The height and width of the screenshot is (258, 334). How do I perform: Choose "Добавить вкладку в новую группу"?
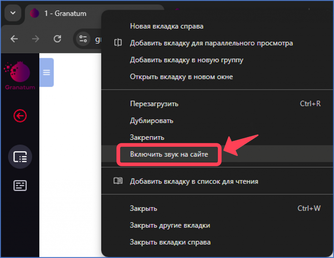pos(186,60)
